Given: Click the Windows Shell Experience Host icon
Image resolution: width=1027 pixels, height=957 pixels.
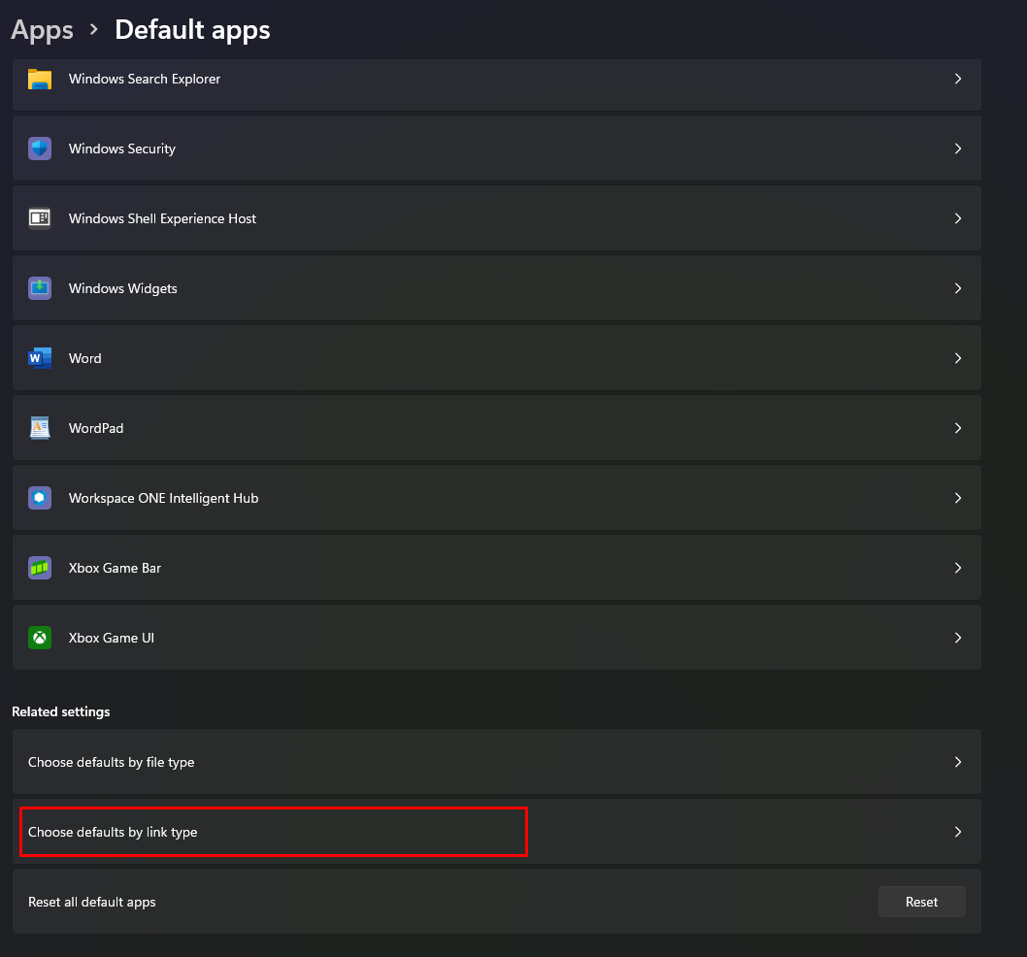Looking at the screenshot, I should [x=40, y=218].
